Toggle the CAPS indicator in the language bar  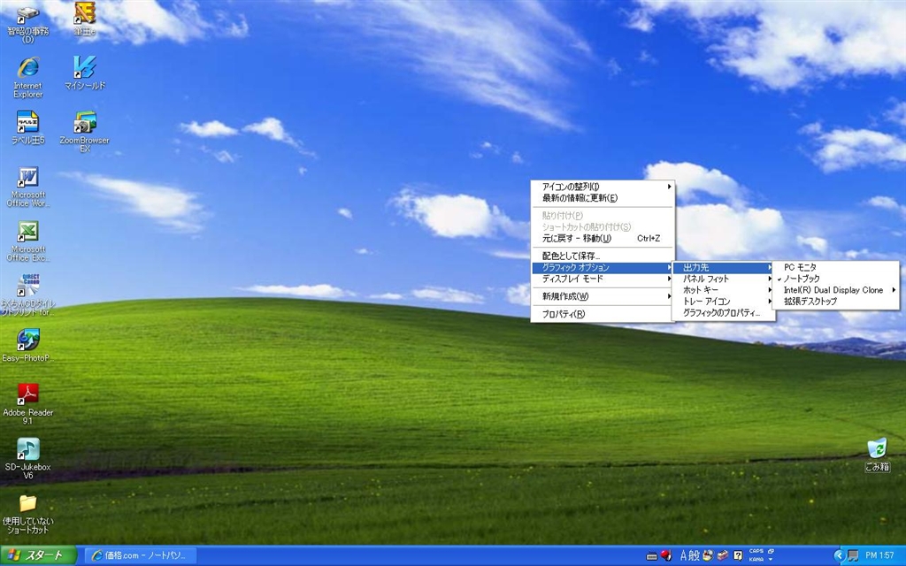(x=756, y=551)
